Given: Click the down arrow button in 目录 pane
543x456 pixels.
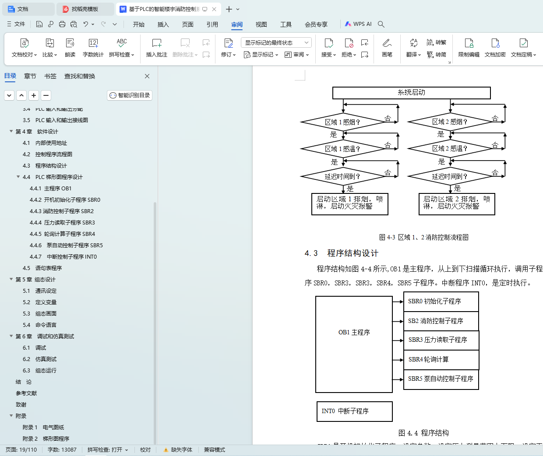Looking at the screenshot, I should click(9, 95).
